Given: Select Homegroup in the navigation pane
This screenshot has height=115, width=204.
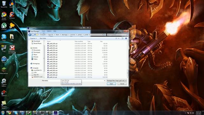Looking at the screenshot, I should pos(35,64).
